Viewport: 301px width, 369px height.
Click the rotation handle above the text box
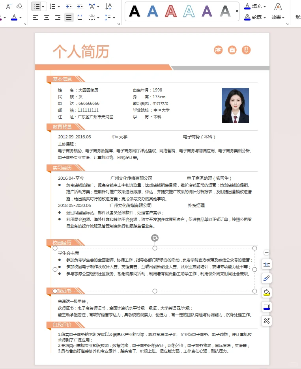click(155, 238)
